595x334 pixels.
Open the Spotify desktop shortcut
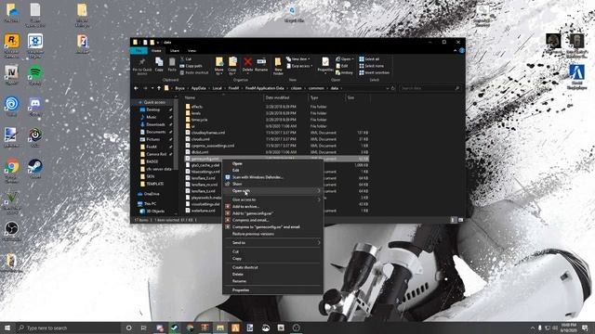point(35,74)
